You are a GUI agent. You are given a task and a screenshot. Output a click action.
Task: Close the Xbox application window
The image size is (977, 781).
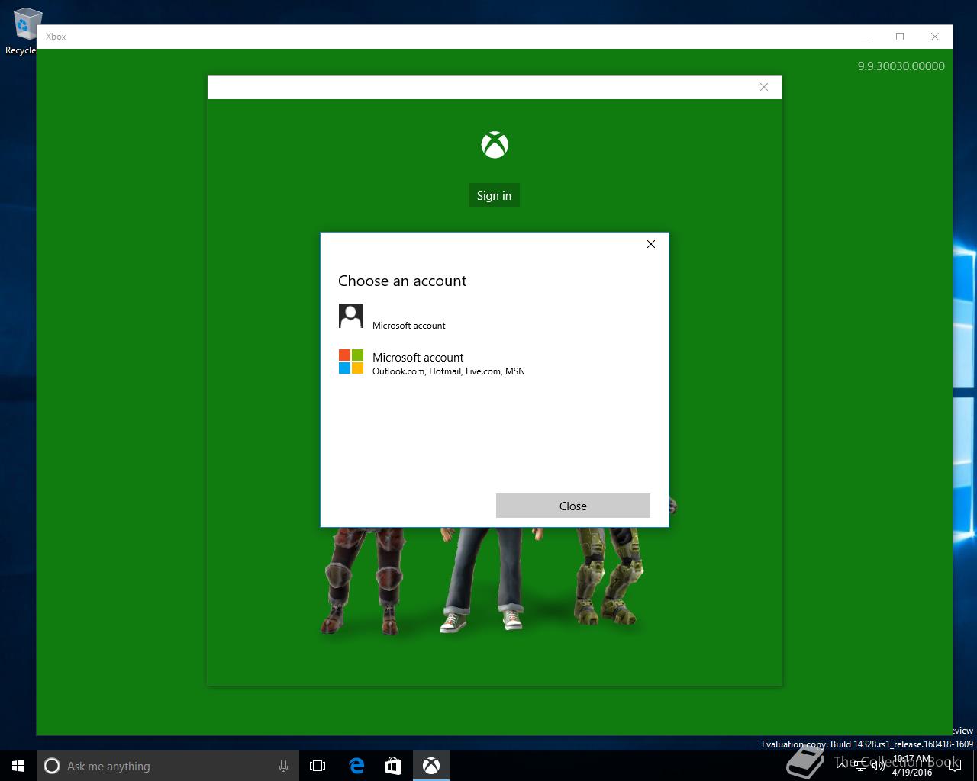[x=935, y=37]
